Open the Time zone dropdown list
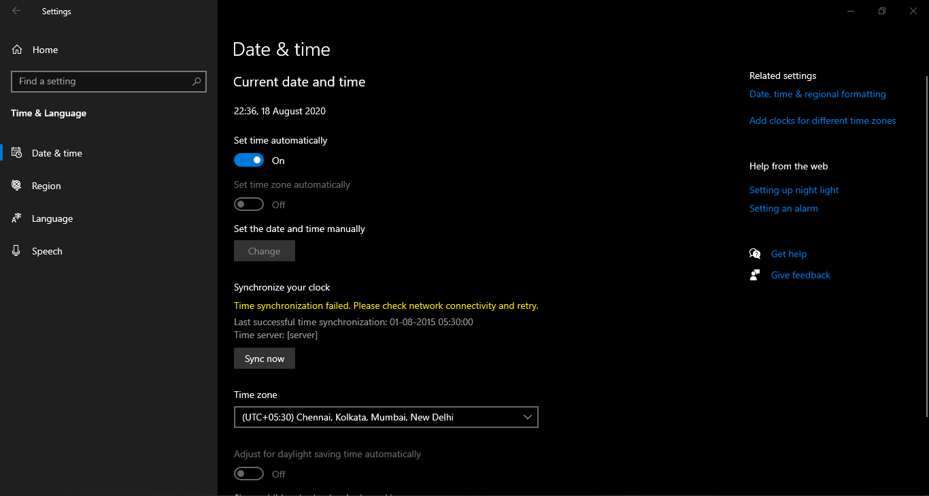The height and width of the screenshot is (496, 929). point(386,417)
